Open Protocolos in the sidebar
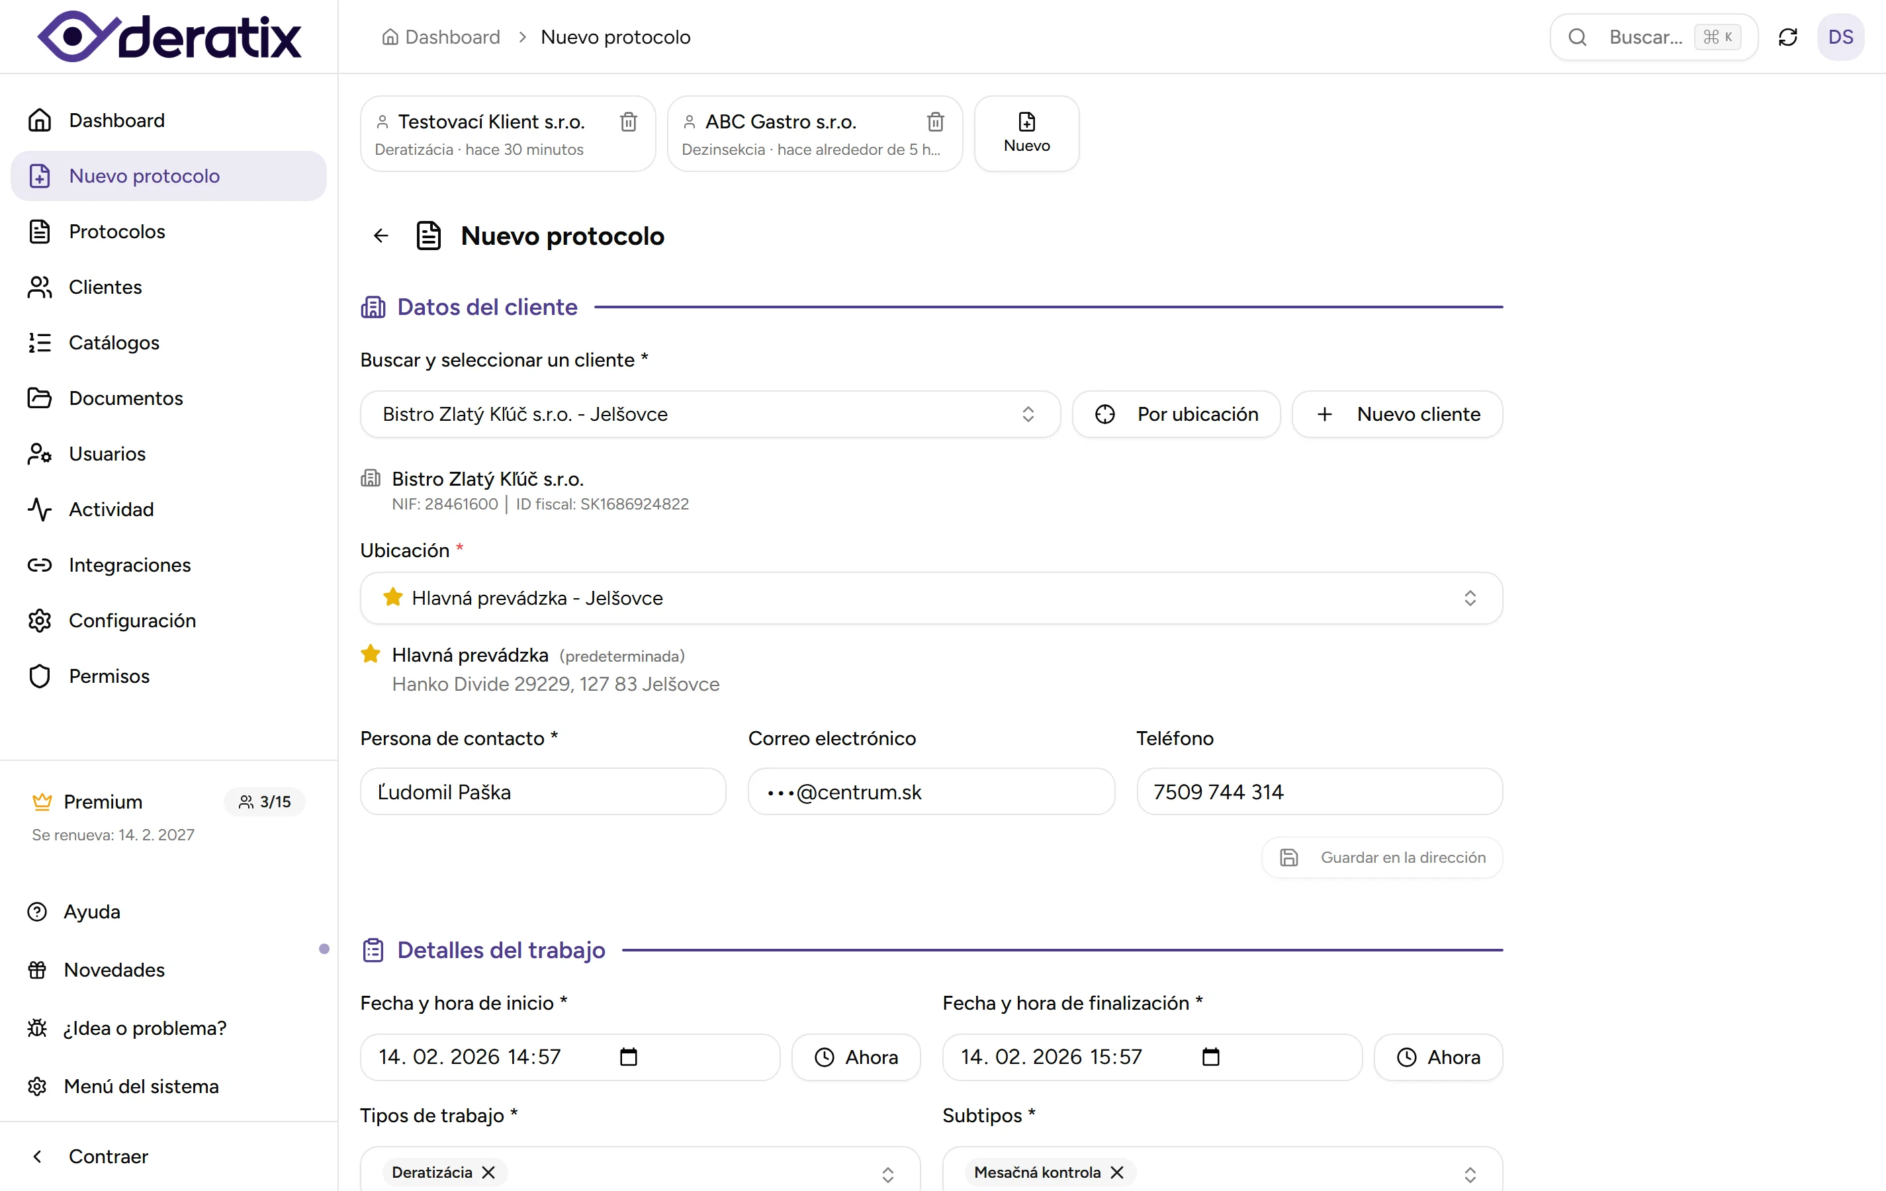Viewport: 1886px width, 1191px height. [116, 232]
